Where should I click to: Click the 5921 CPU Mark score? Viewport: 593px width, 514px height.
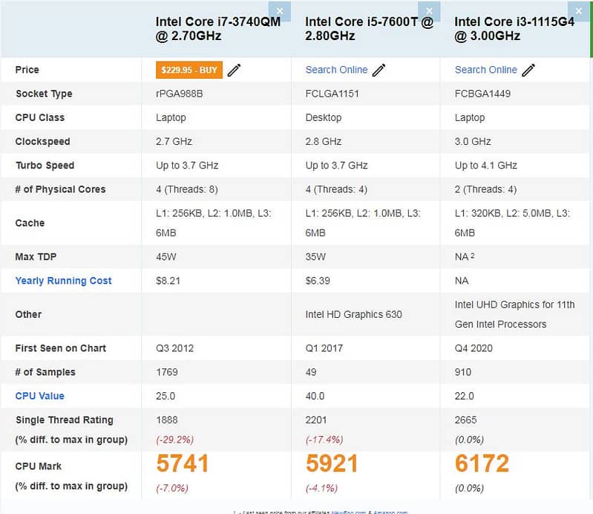point(332,463)
